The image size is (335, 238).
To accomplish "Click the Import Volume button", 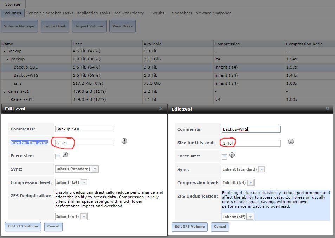I will click(x=89, y=26).
